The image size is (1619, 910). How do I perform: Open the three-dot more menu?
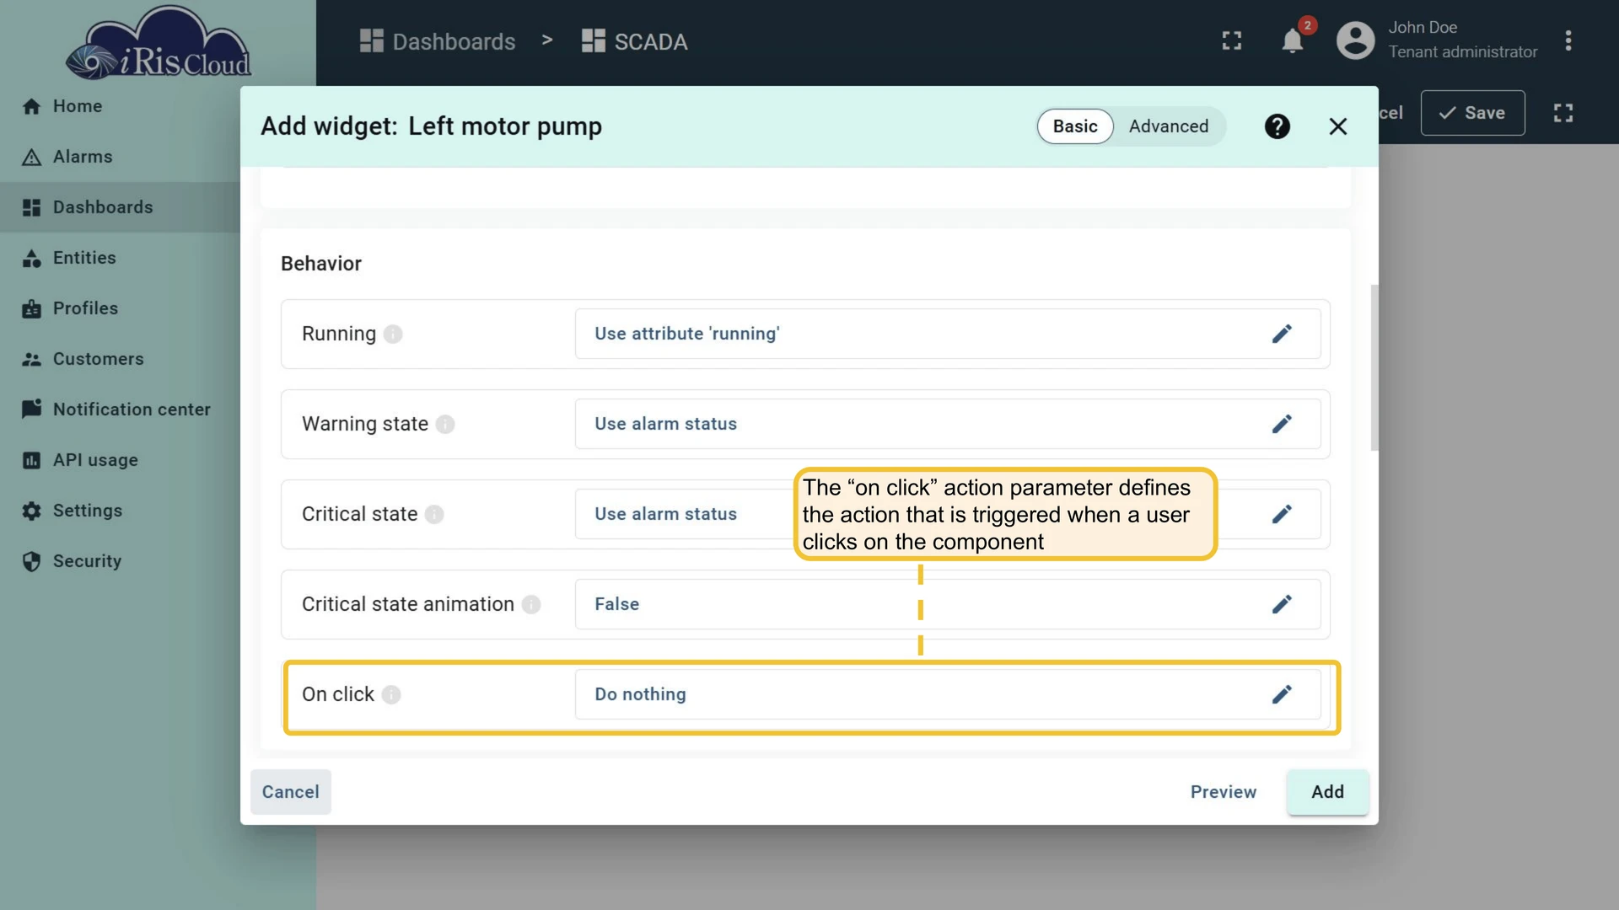click(1568, 40)
